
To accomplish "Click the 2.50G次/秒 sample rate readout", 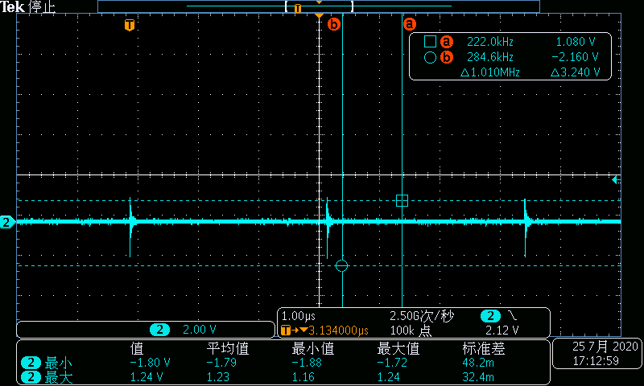I will click(421, 316).
